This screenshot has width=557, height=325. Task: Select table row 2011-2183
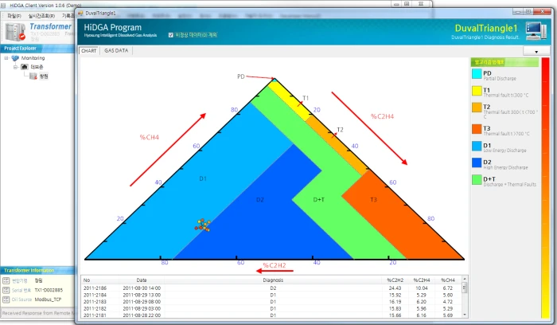pyautogui.click(x=271, y=302)
